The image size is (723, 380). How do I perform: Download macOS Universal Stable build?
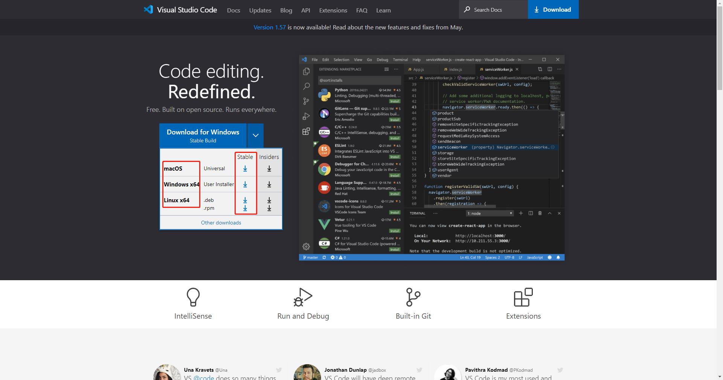(x=245, y=169)
